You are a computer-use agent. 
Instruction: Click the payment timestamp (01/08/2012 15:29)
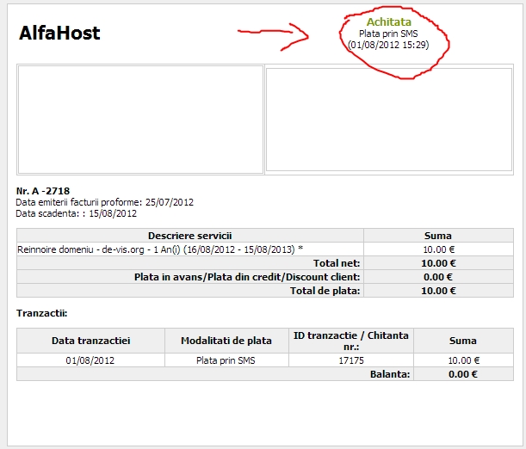click(388, 45)
